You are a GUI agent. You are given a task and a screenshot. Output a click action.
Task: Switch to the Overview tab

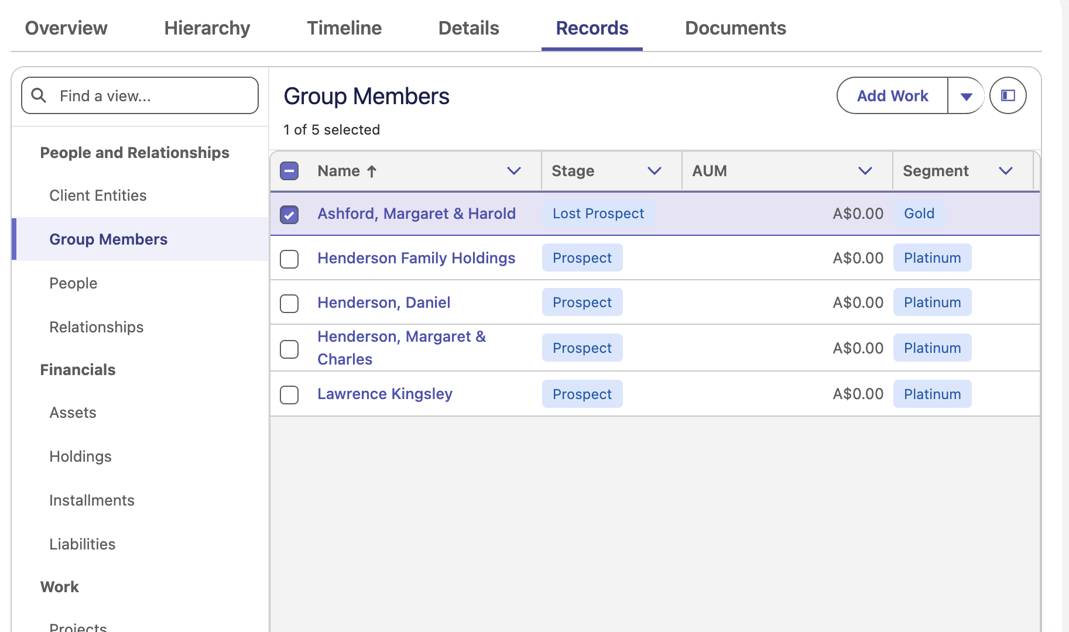66,28
